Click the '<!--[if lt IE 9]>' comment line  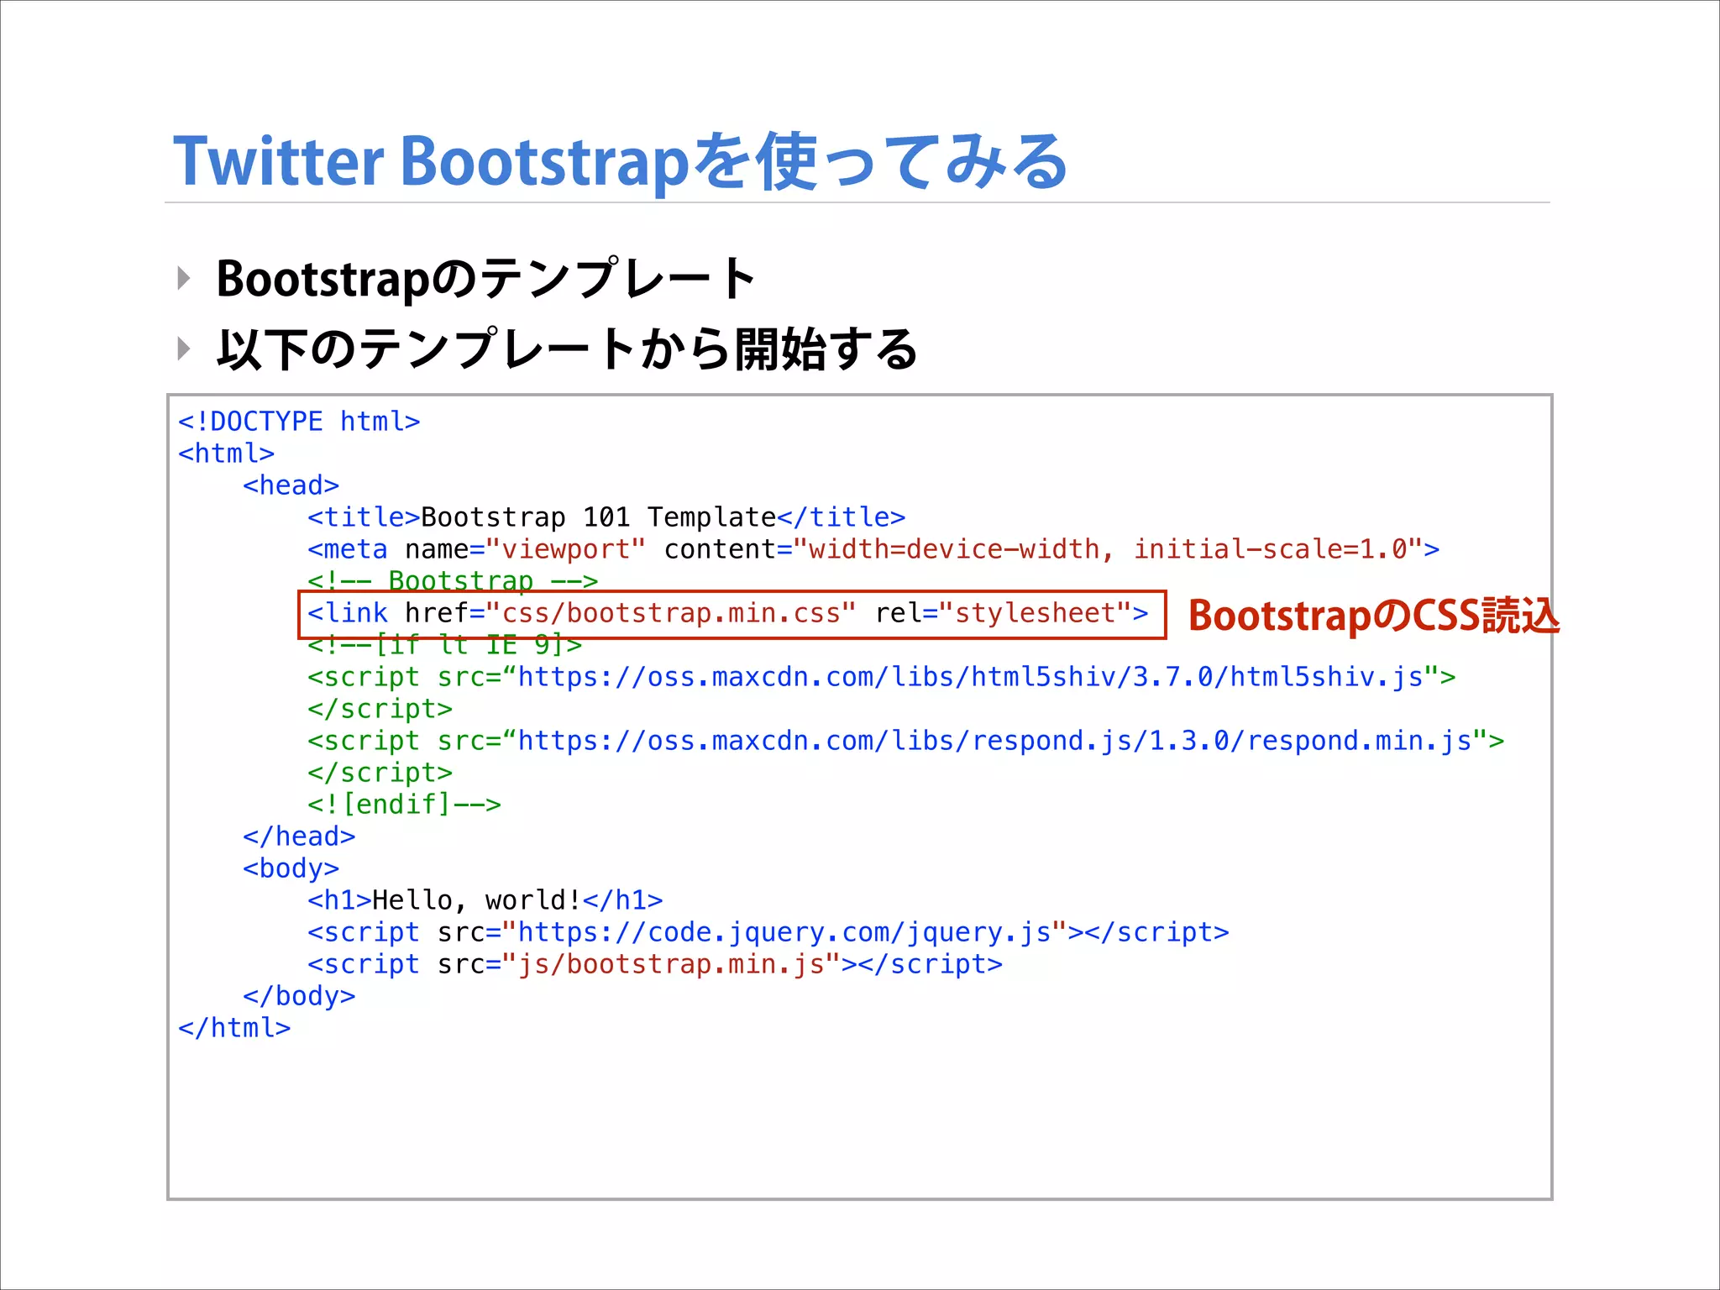click(444, 645)
